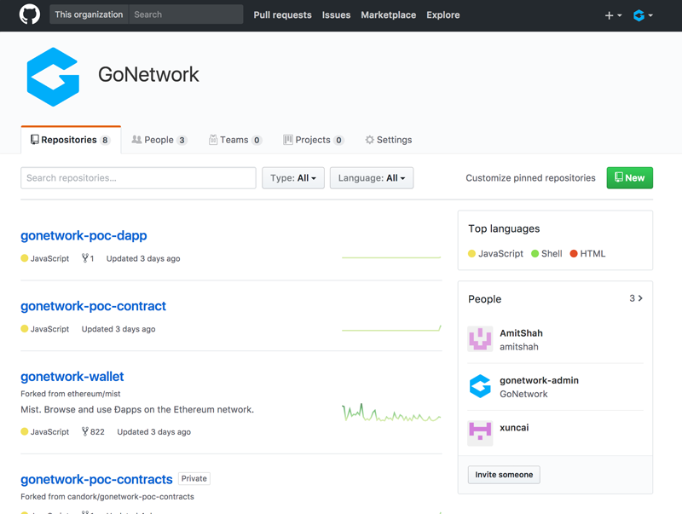This screenshot has height=514, width=682.
Task: Click the Invite someone button
Action: pos(504,475)
